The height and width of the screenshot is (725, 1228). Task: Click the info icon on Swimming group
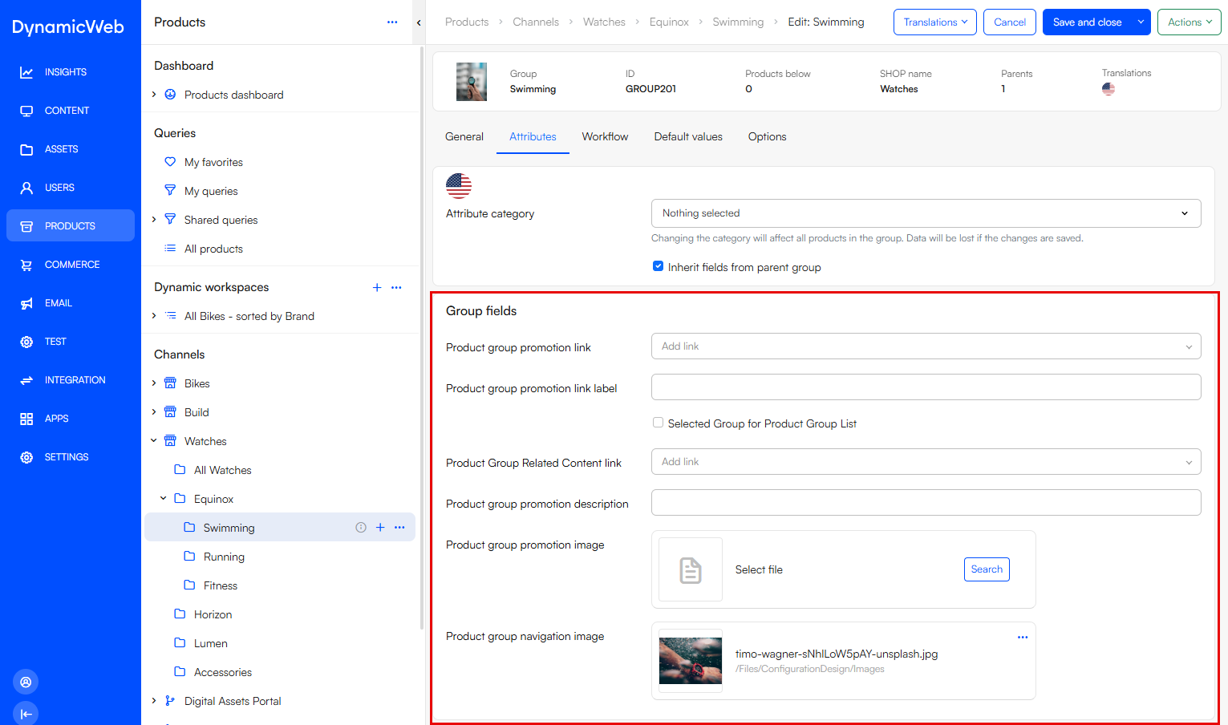click(x=361, y=527)
